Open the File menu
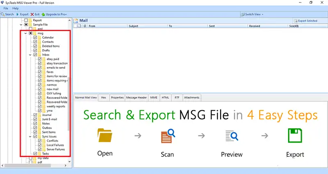The width and height of the screenshot is (328, 174). tap(6, 8)
